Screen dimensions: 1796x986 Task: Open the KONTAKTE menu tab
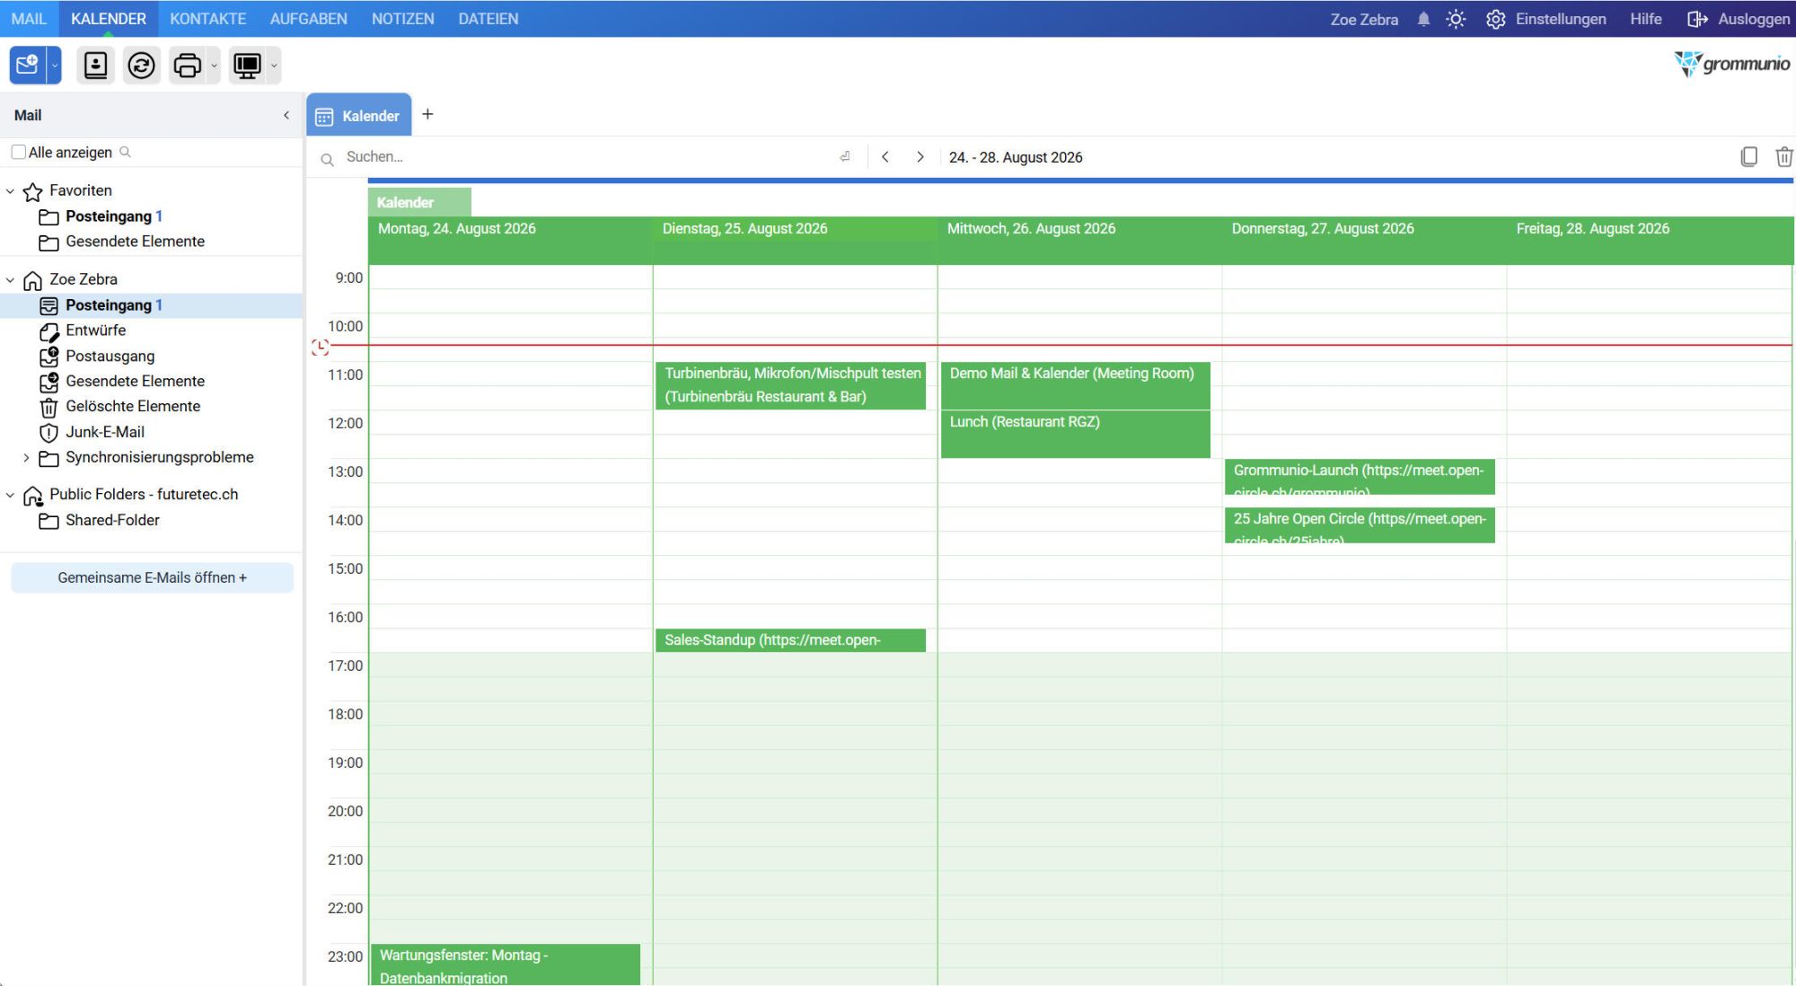pyautogui.click(x=207, y=19)
